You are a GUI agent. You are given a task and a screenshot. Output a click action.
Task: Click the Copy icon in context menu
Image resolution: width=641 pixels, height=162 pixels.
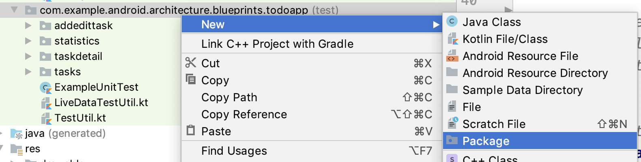pos(190,79)
